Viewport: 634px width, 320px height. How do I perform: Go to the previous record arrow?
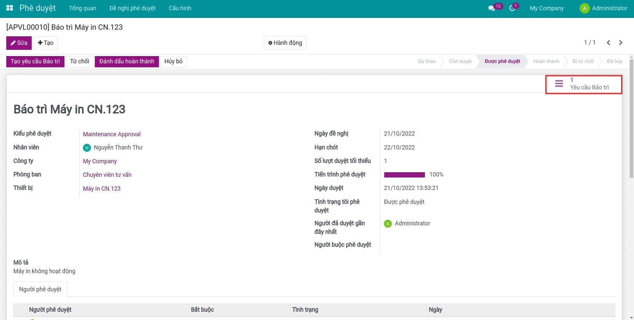608,43
